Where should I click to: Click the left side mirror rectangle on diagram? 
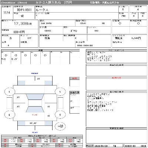10,103
